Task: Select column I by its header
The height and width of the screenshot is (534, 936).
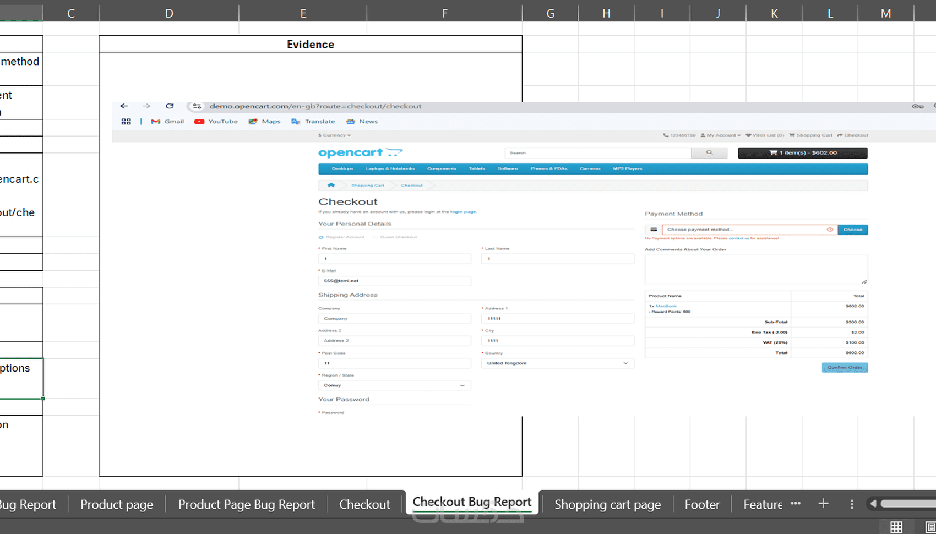Action: point(662,13)
